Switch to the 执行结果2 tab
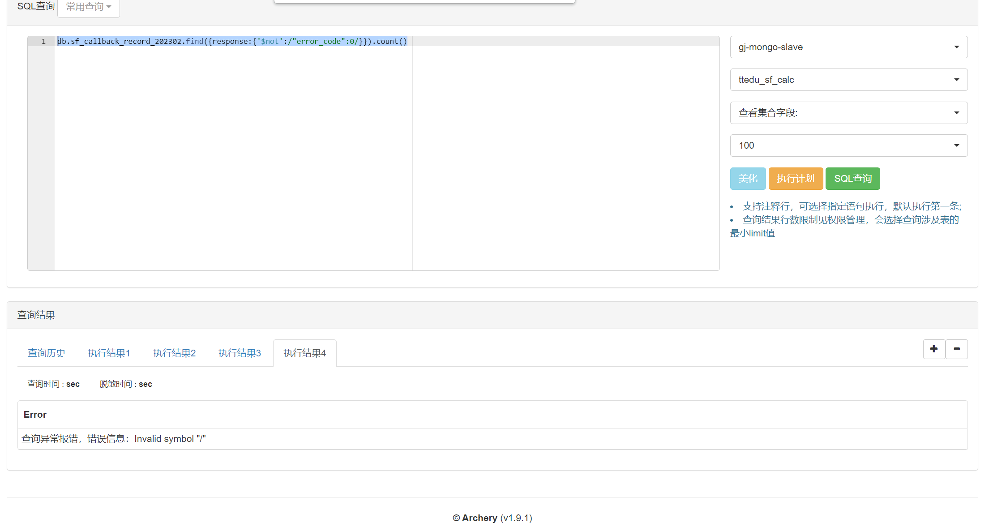This screenshot has width=989, height=531. click(x=174, y=353)
